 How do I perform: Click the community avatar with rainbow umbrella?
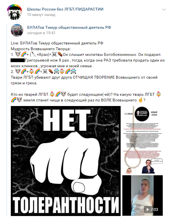pos(15,12)
